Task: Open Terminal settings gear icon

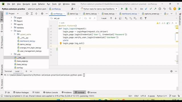Action: pos(171,71)
